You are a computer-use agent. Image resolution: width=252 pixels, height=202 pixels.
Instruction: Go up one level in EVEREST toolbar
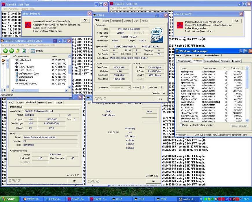click(18, 51)
